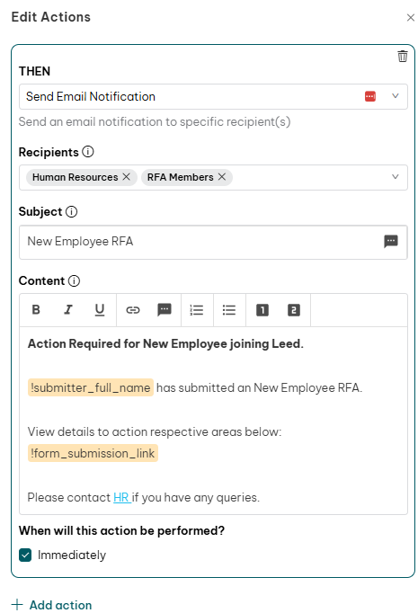Viewport: 418px width, 613px height.
Task: Show Content info tooltip icon
Action: (74, 280)
